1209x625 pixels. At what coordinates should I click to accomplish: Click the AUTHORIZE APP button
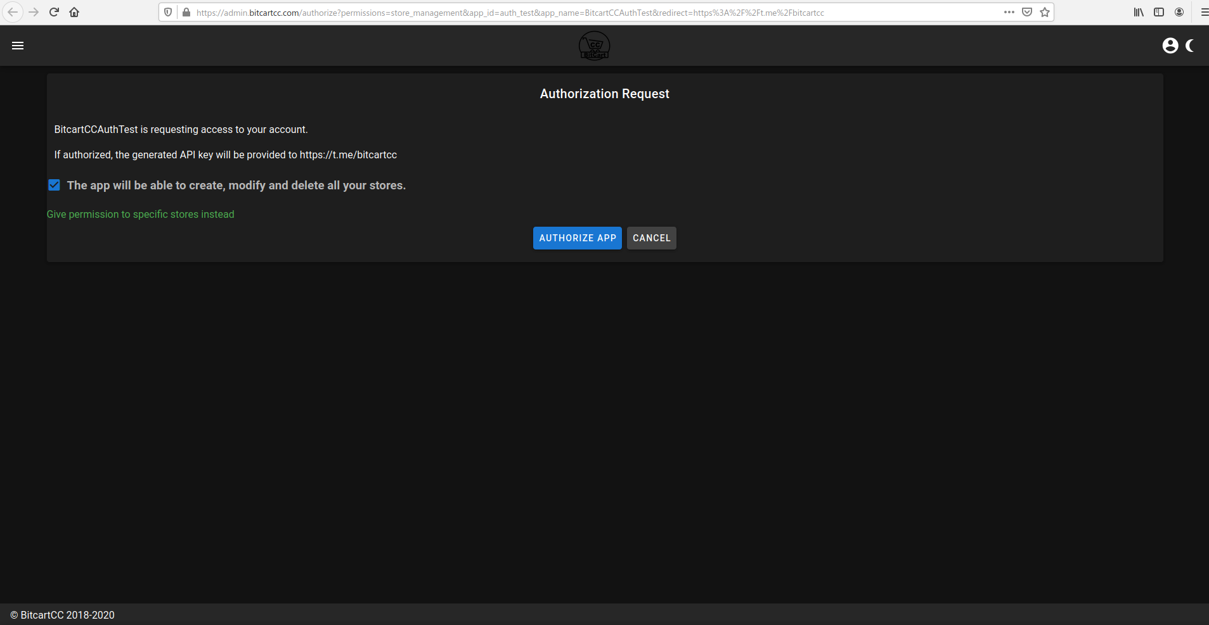point(578,238)
